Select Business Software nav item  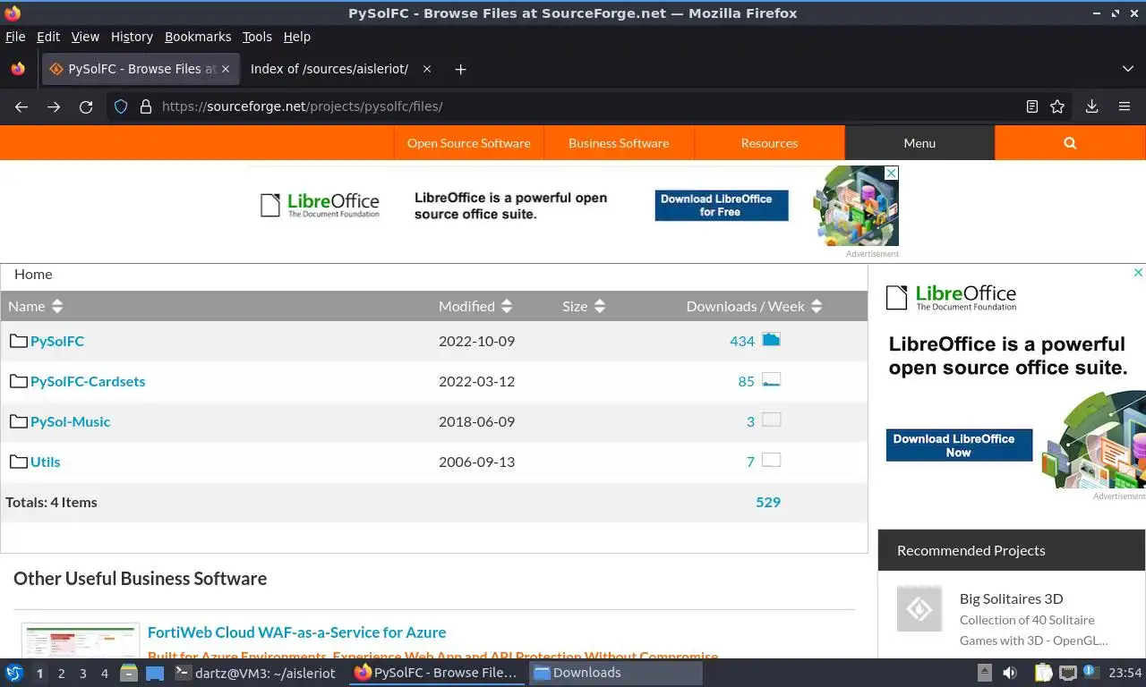coord(619,143)
